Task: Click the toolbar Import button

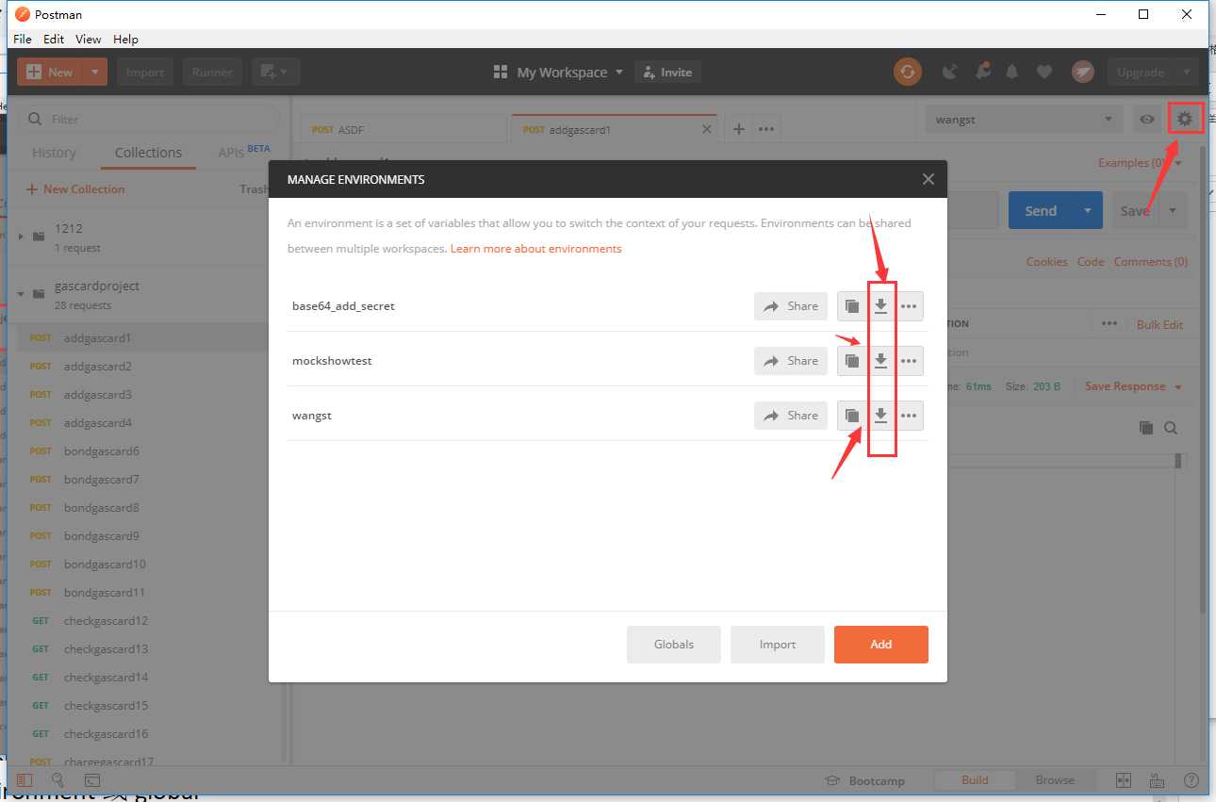Action: [145, 73]
